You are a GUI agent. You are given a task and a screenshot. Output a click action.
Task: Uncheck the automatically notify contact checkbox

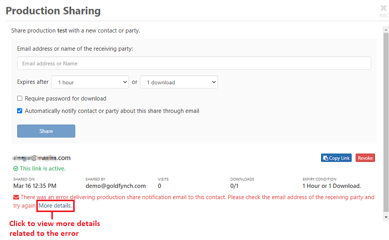pyautogui.click(x=20, y=111)
